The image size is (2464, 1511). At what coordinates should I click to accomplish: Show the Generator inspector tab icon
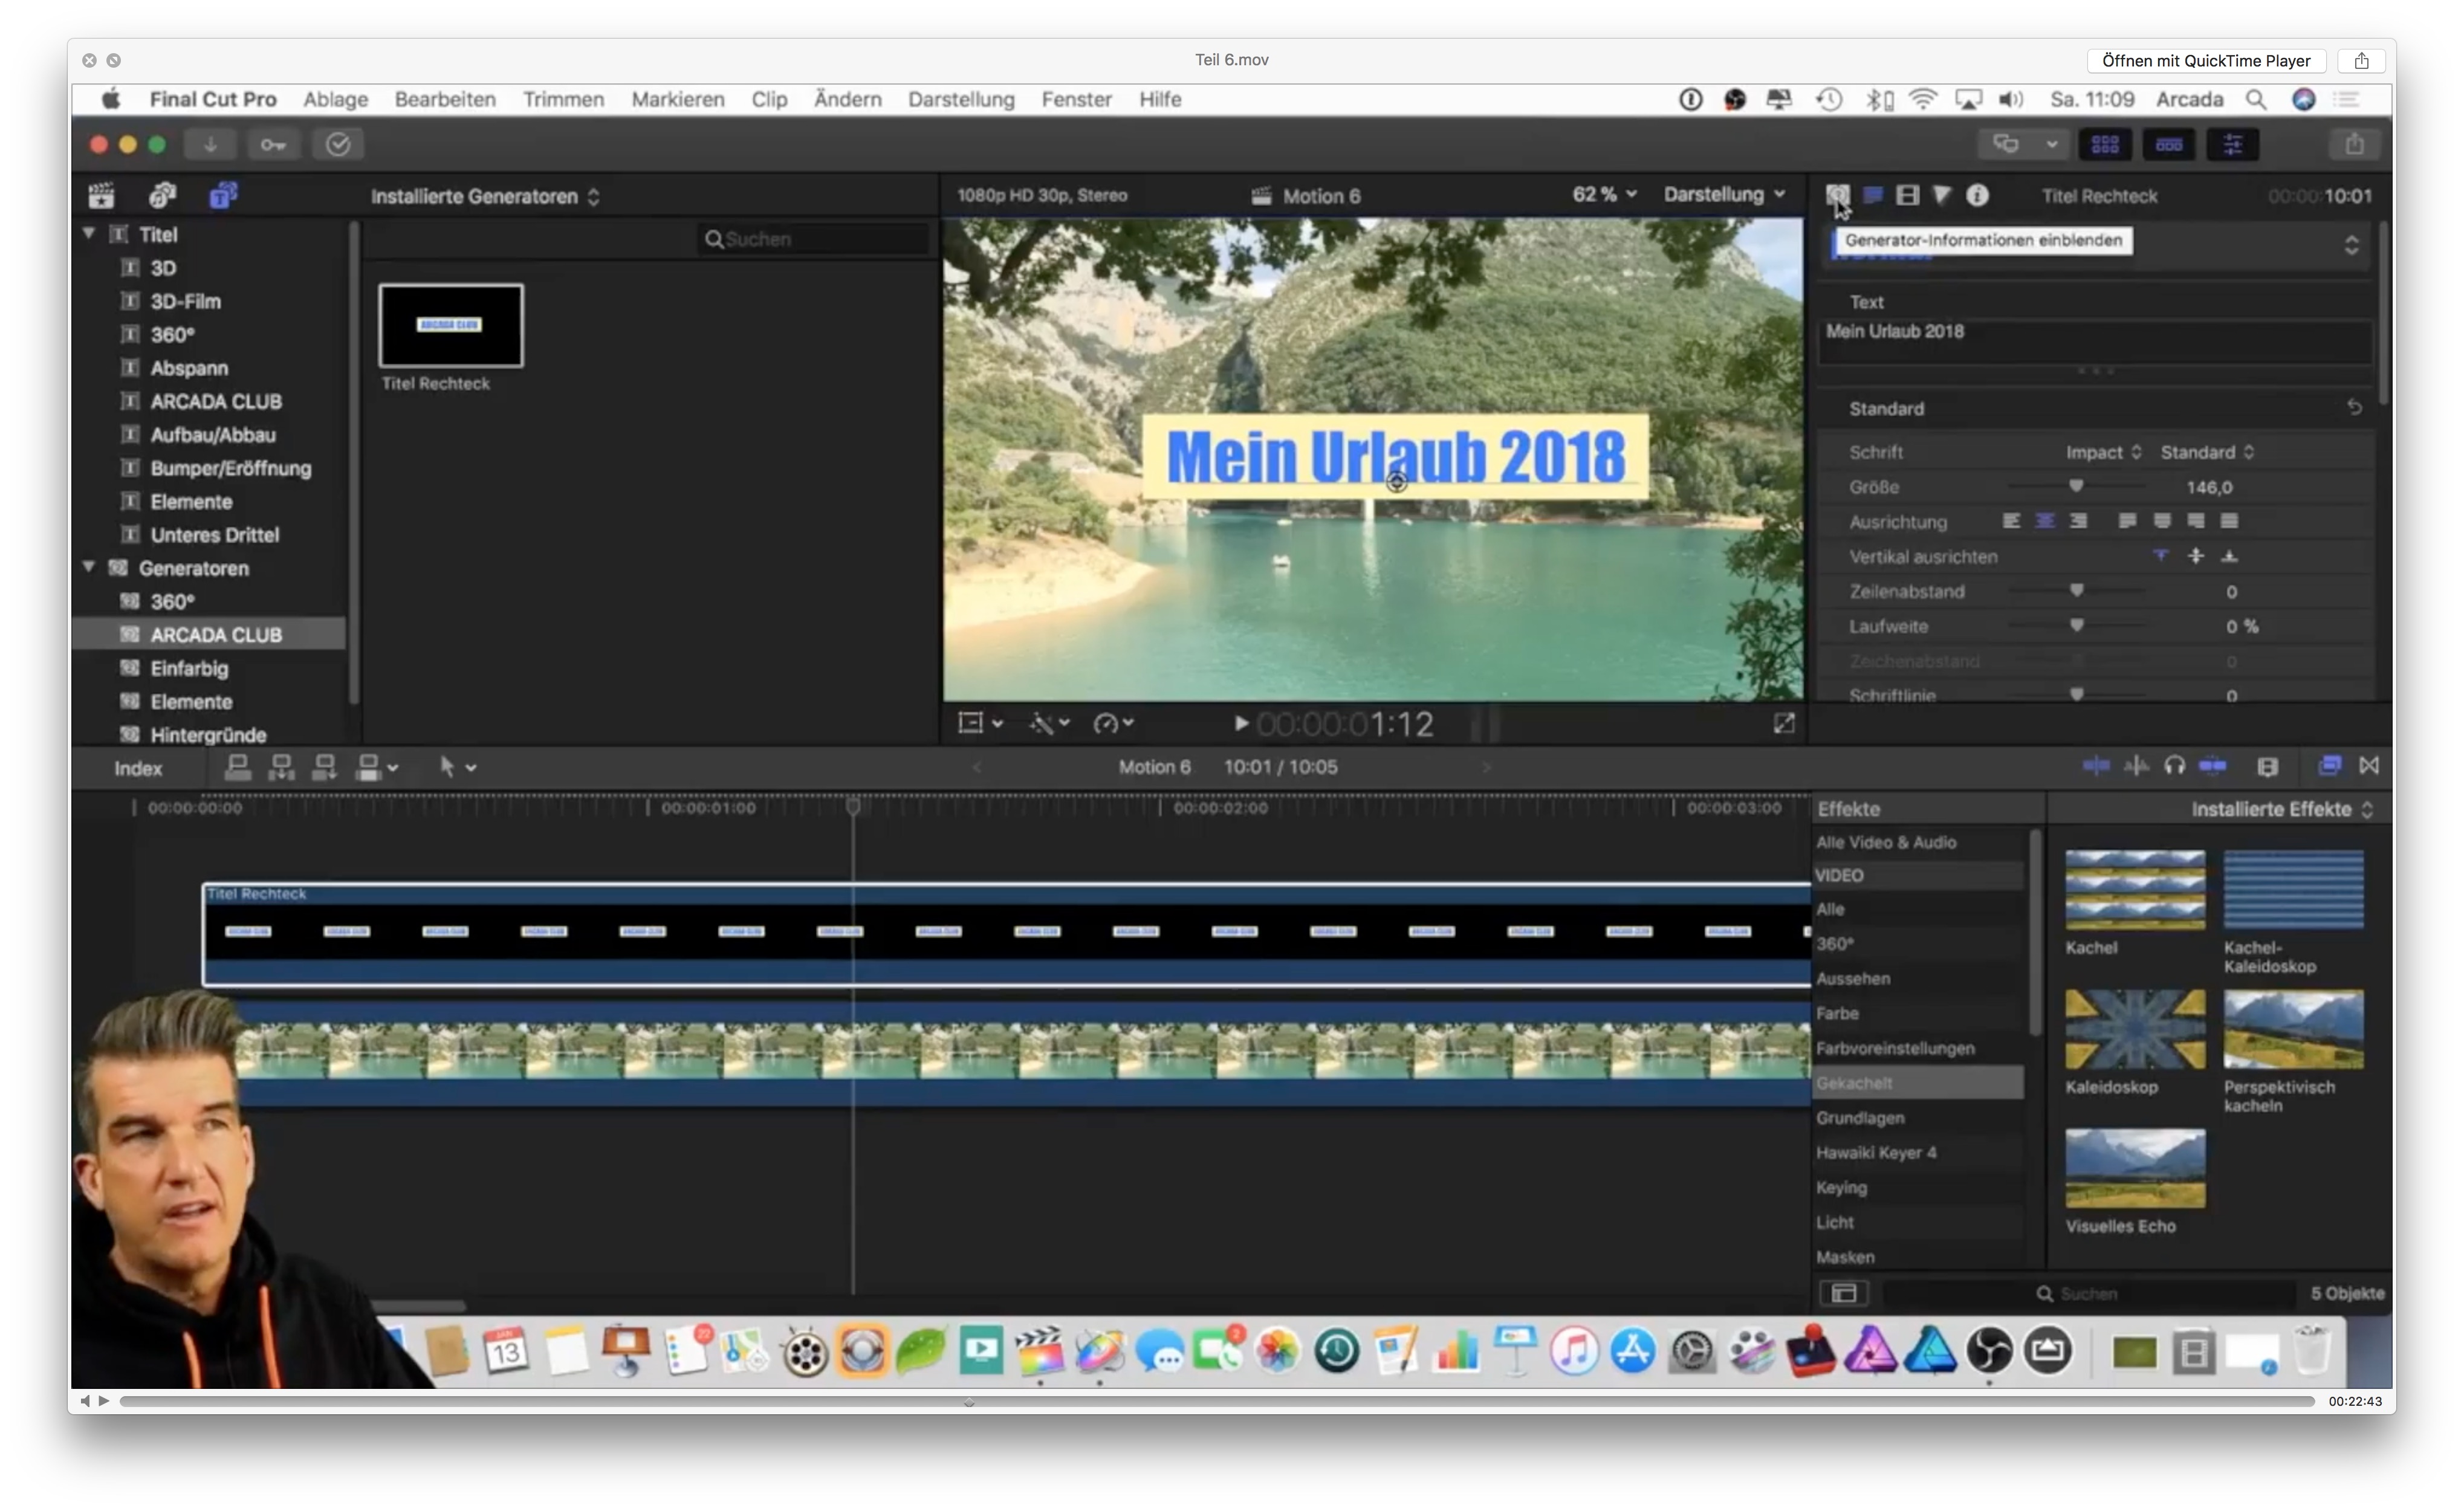click(1838, 195)
